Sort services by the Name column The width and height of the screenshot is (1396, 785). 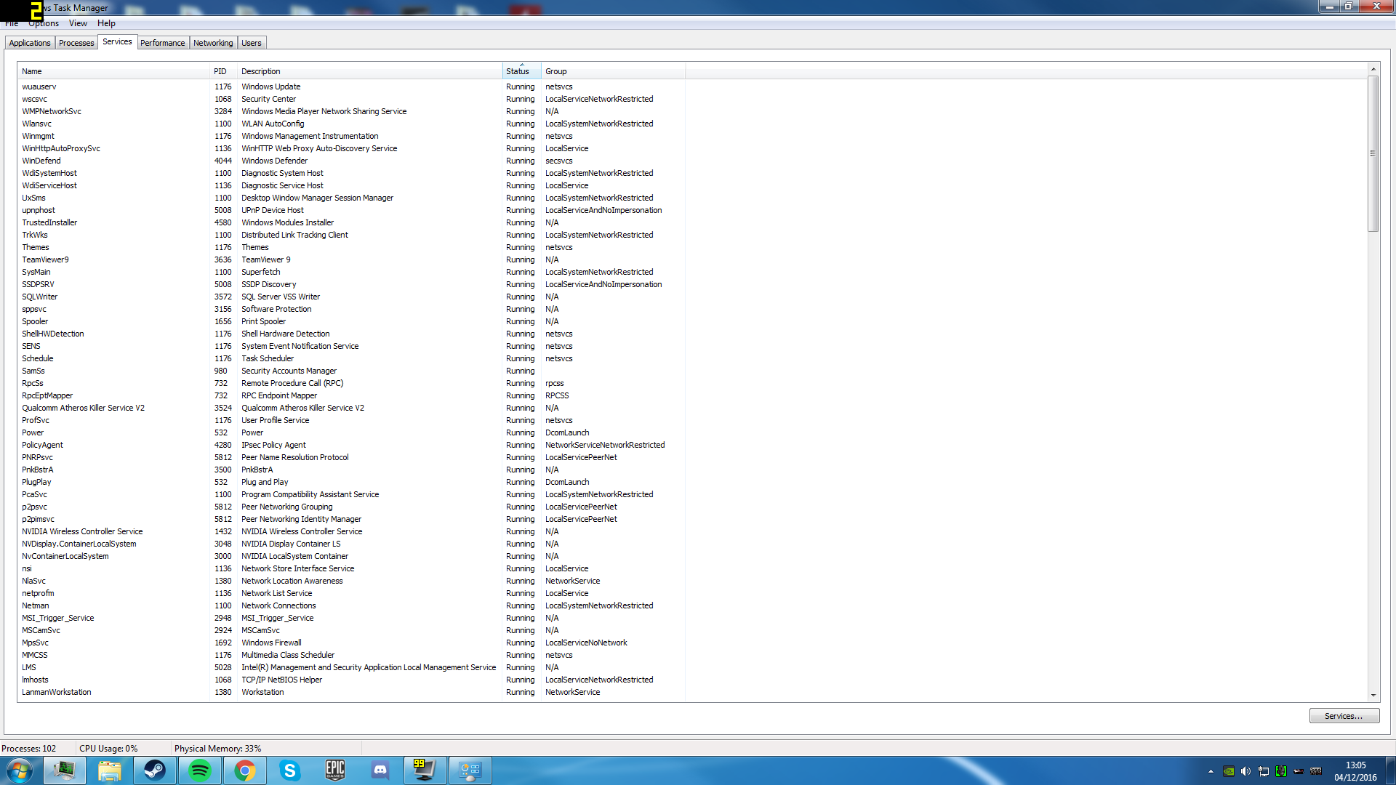pos(113,71)
